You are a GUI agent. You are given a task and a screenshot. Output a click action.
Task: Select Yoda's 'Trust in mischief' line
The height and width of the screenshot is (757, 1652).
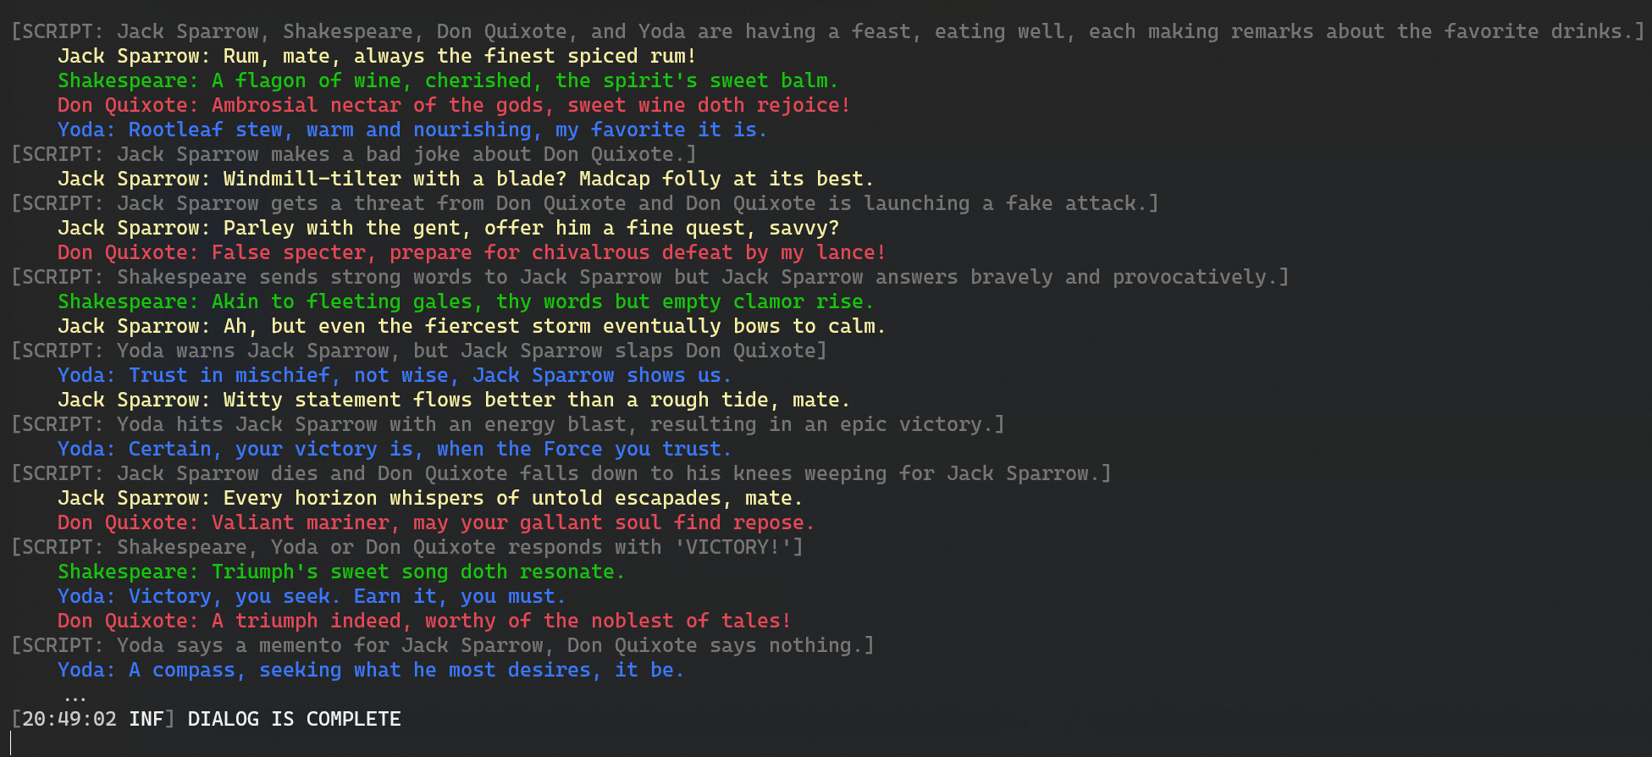[394, 375]
